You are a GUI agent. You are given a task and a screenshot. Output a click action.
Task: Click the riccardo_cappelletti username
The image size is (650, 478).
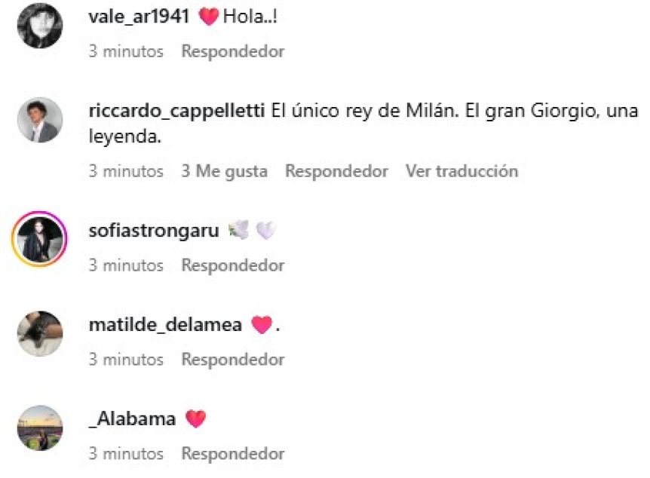176,111
